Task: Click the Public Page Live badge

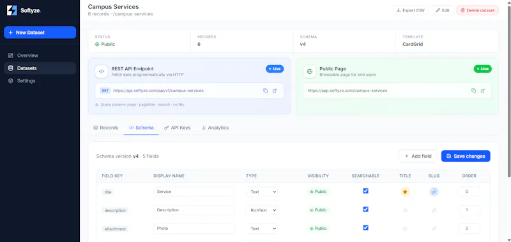Action: coord(483,69)
